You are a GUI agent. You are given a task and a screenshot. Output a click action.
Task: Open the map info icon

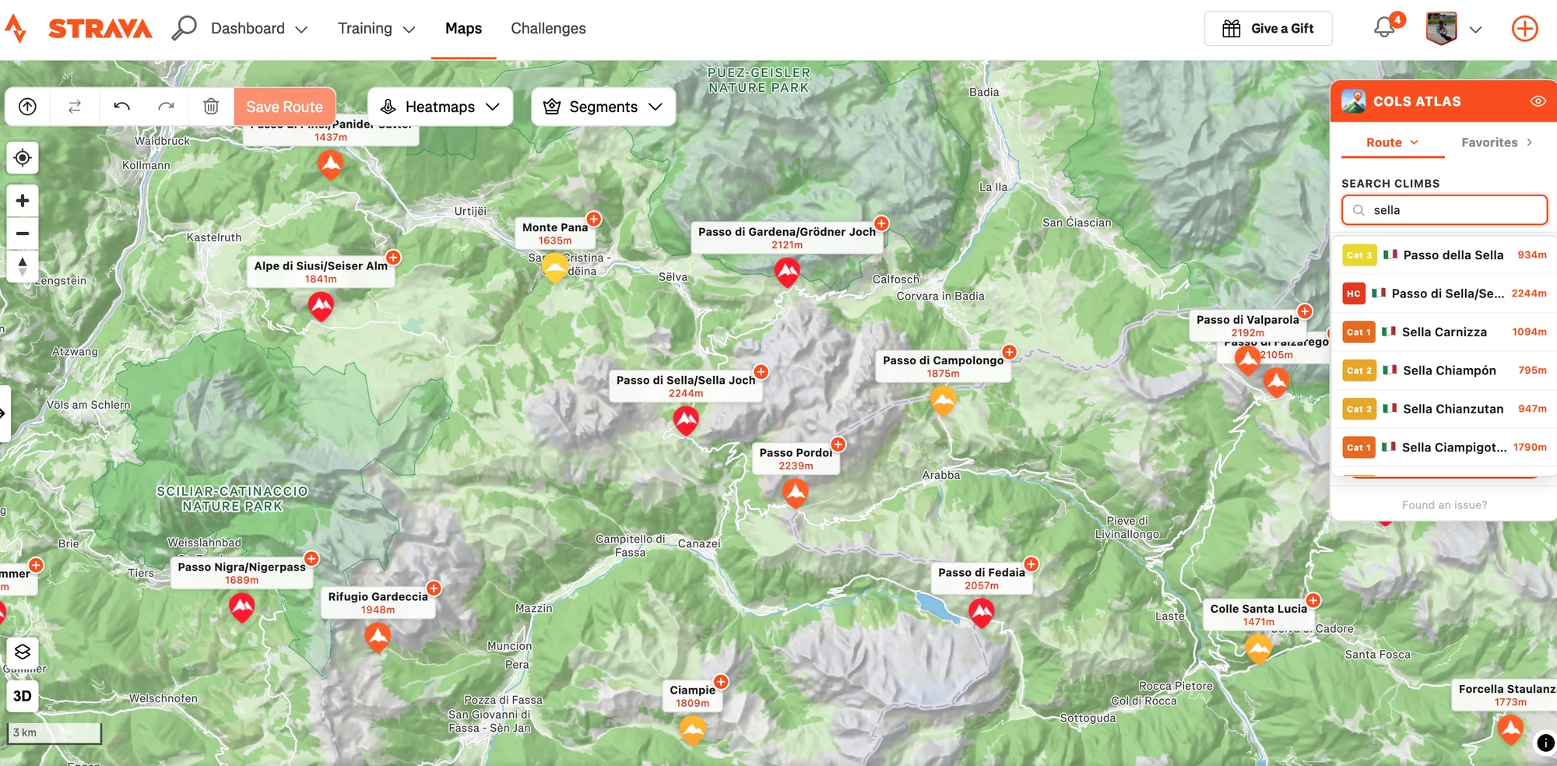click(1545, 743)
